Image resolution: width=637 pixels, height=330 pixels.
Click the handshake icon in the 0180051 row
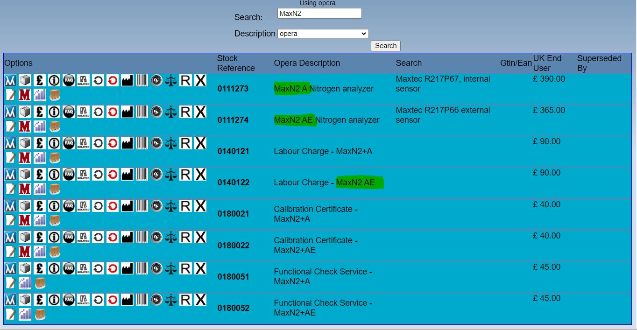coord(156,268)
